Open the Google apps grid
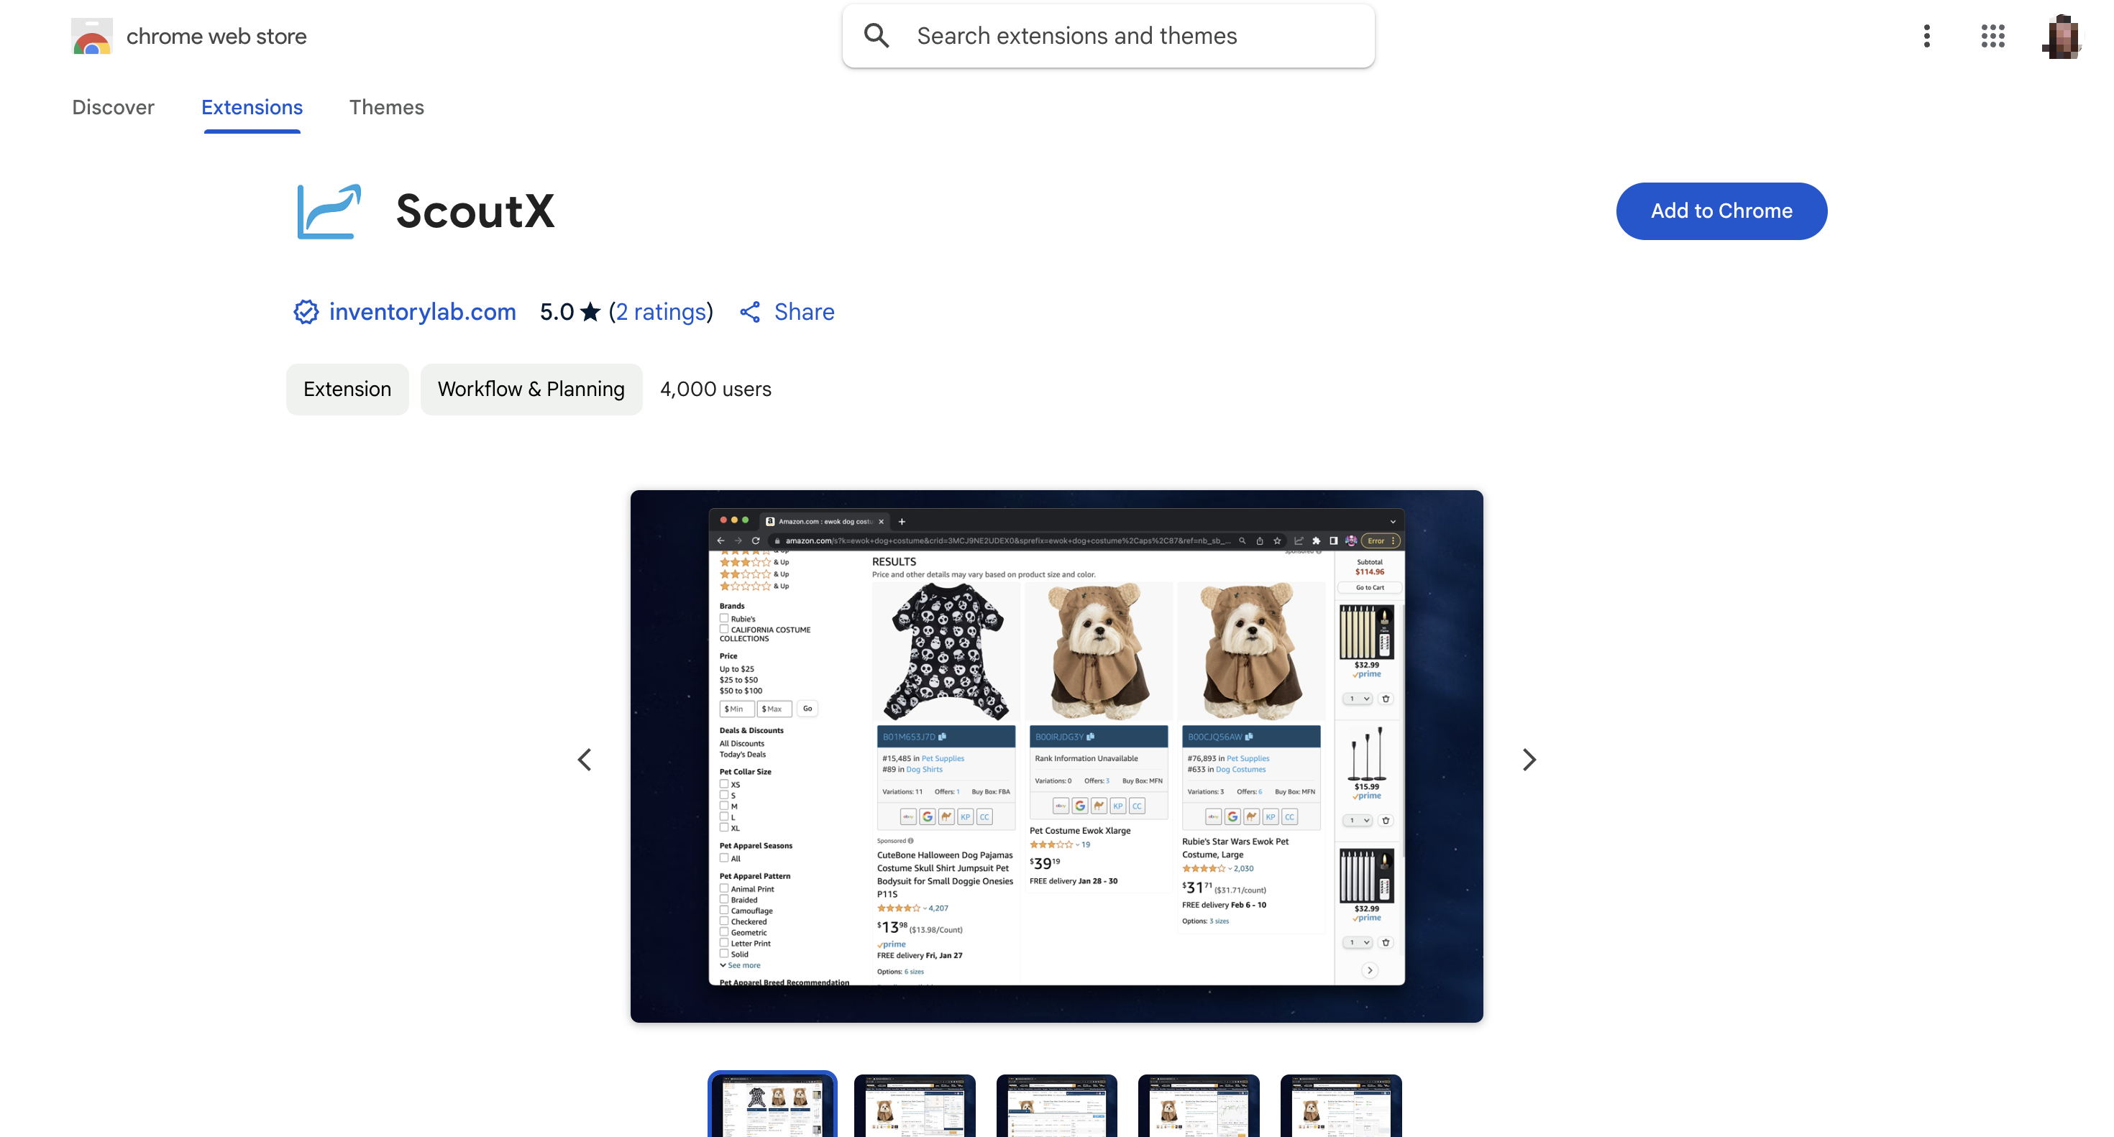Image resolution: width=2114 pixels, height=1137 pixels. (x=1992, y=35)
